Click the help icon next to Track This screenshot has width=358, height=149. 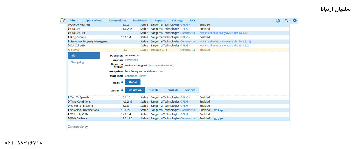coord(122,82)
